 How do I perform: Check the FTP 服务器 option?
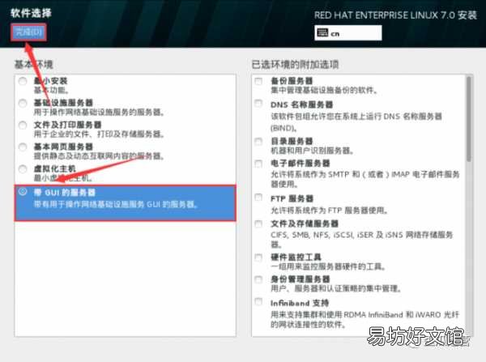pyautogui.click(x=258, y=197)
